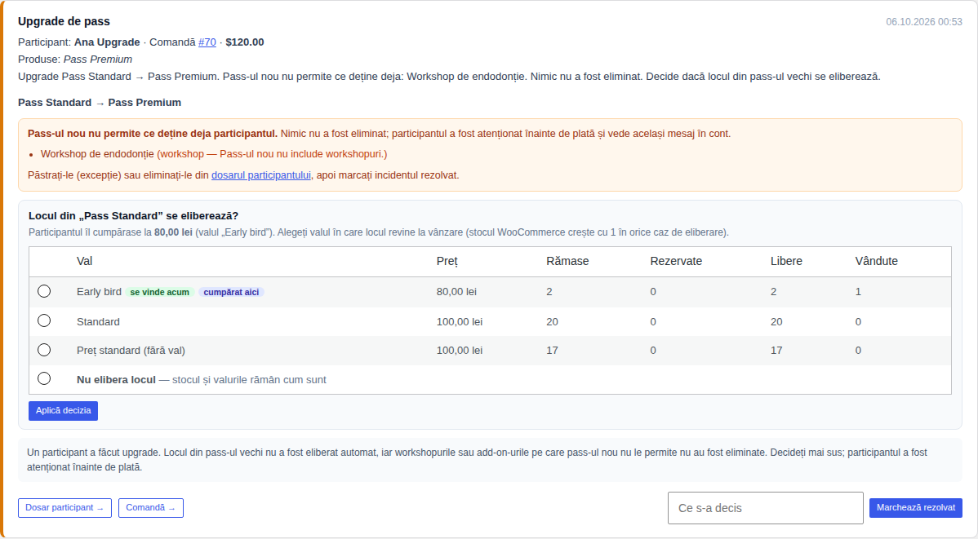Click the Preț column header
978x539 pixels.
[447, 261]
